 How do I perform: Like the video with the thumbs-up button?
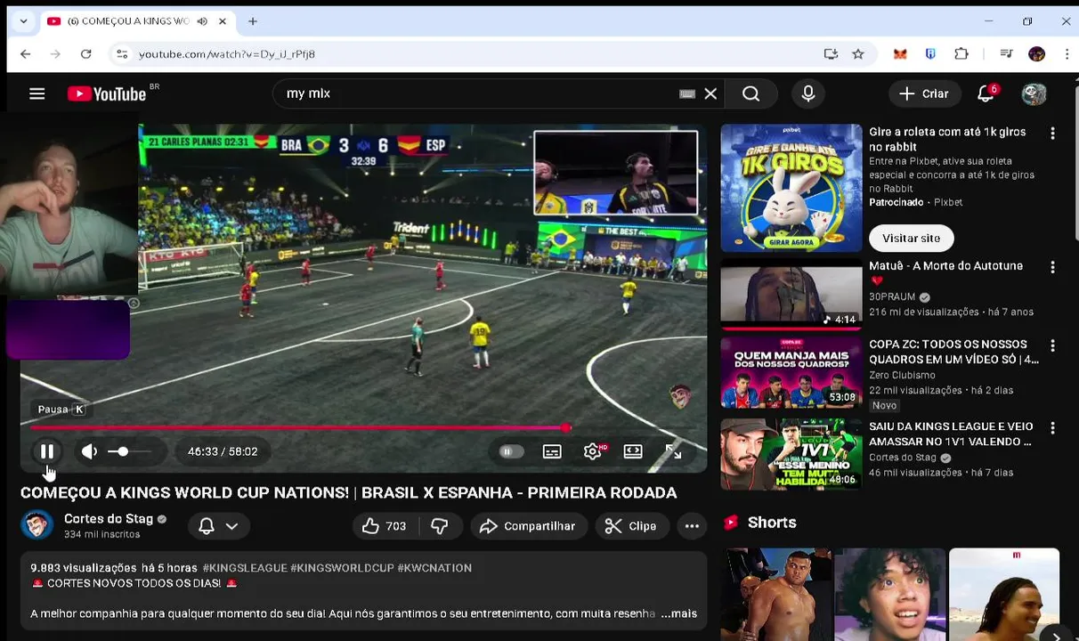click(x=384, y=526)
